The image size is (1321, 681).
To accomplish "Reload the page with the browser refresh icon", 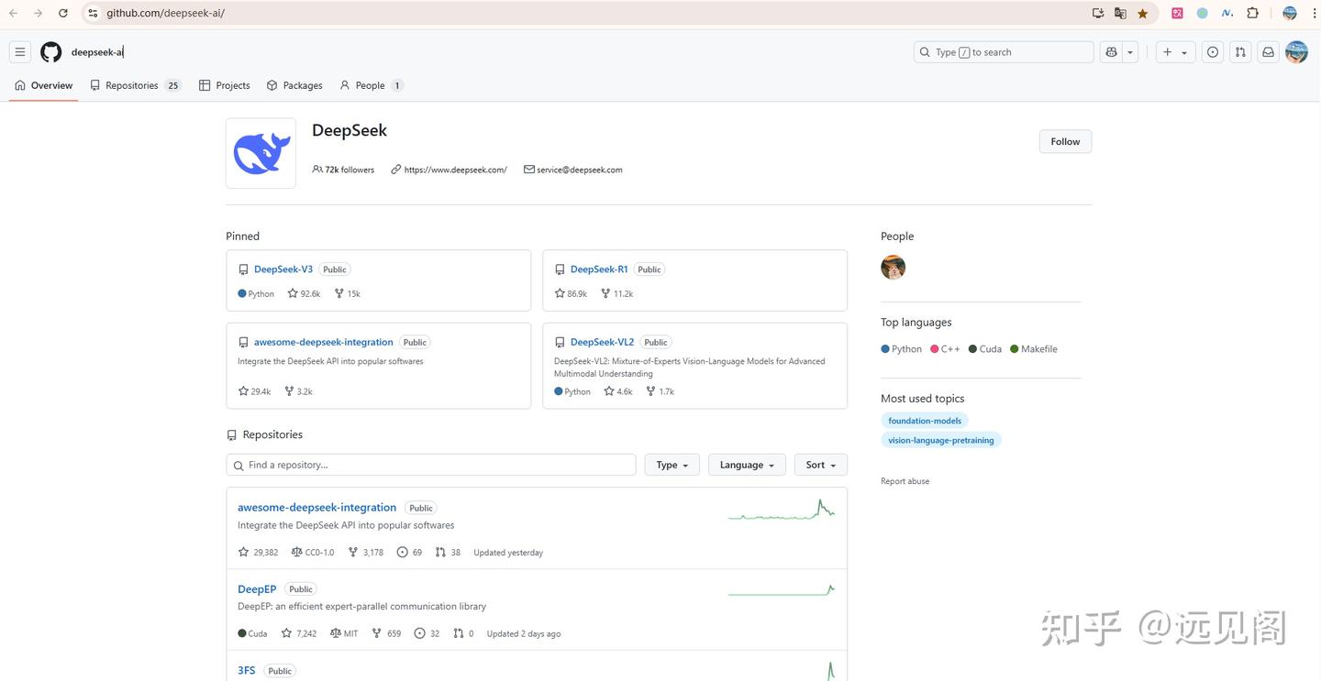I will point(62,13).
